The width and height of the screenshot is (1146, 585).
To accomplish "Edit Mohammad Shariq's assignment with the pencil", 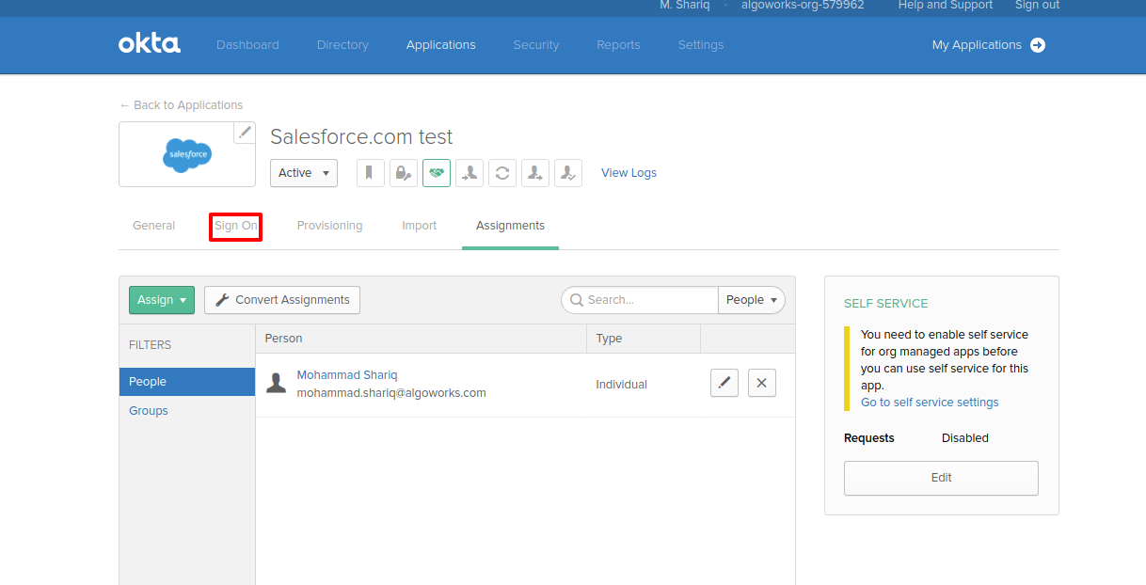I will (724, 383).
